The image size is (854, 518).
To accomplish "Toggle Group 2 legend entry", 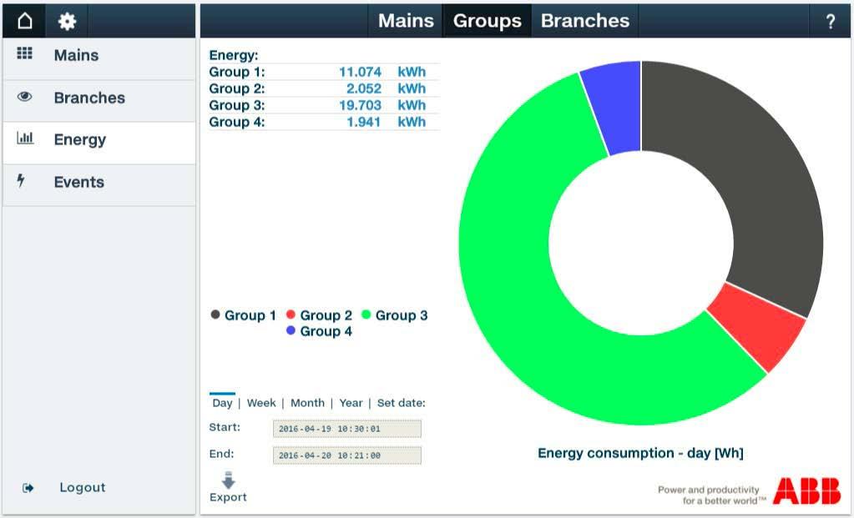I will [x=319, y=315].
